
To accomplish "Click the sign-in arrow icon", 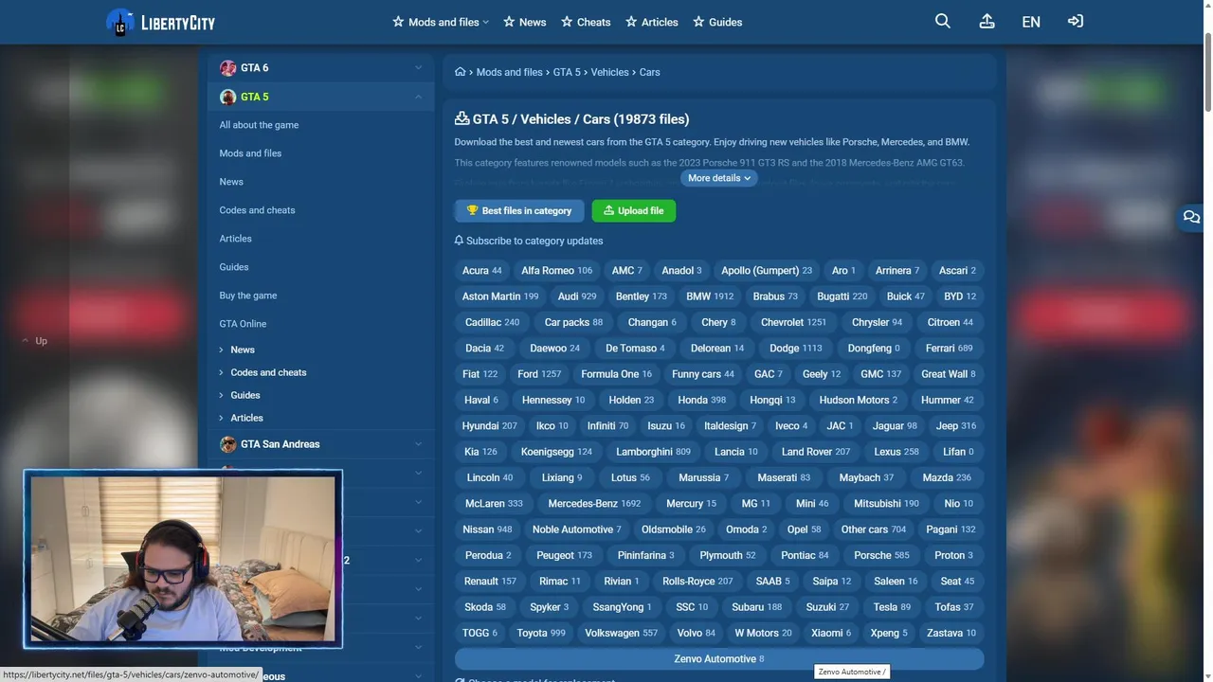I will point(1076,21).
